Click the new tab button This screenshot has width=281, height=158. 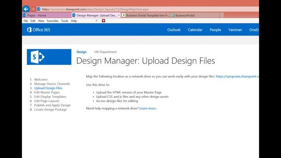click(x=222, y=15)
